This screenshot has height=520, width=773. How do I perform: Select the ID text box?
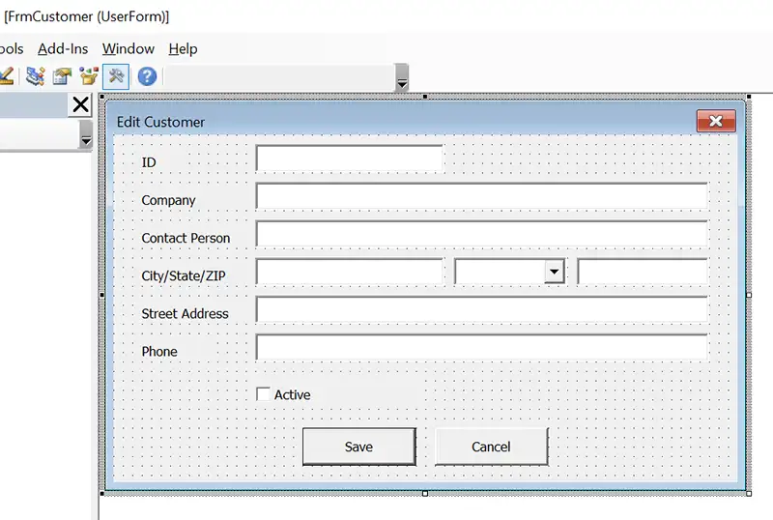(x=349, y=158)
